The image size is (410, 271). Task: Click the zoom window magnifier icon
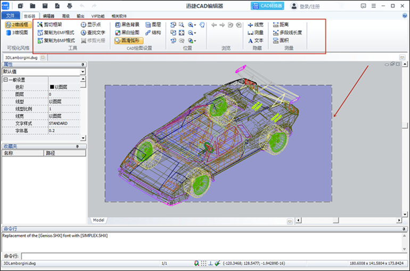tap(182, 25)
